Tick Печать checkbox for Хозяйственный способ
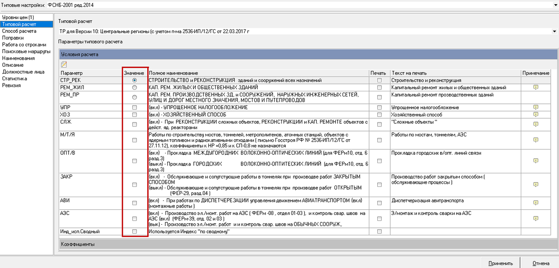This screenshot has width=559, height=268. click(379, 114)
